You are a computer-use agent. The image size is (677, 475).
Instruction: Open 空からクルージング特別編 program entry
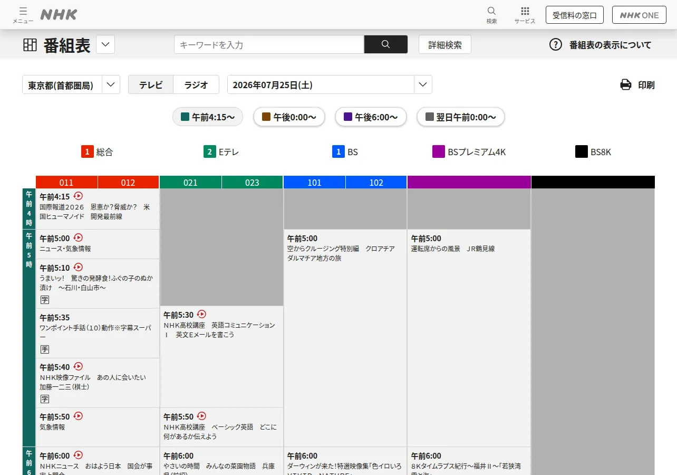[x=345, y=338]
